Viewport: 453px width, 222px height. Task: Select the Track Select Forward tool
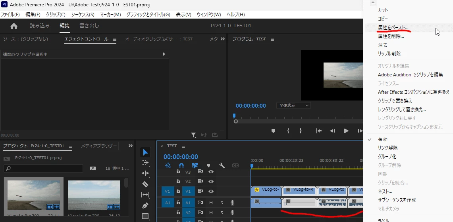145,163
